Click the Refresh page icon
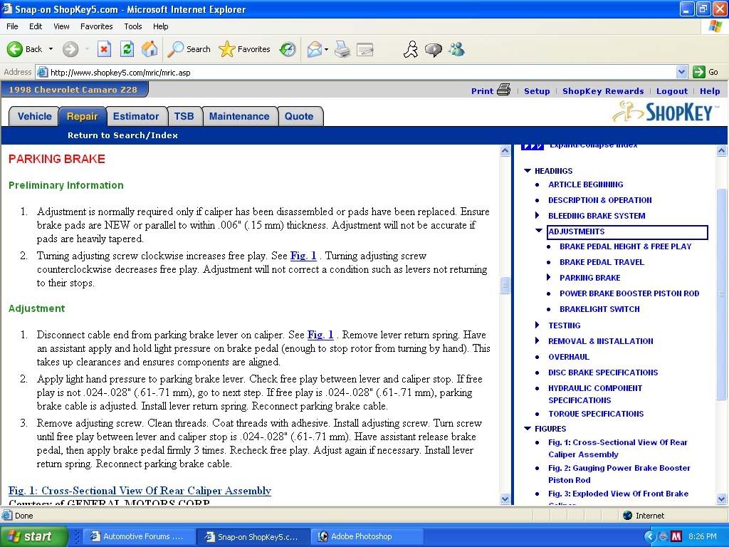 pos(127,49)
